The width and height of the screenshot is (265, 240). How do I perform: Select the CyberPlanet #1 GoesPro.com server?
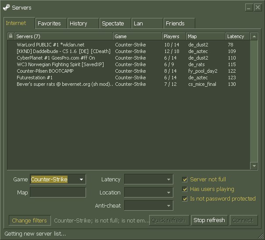[129, 58]
